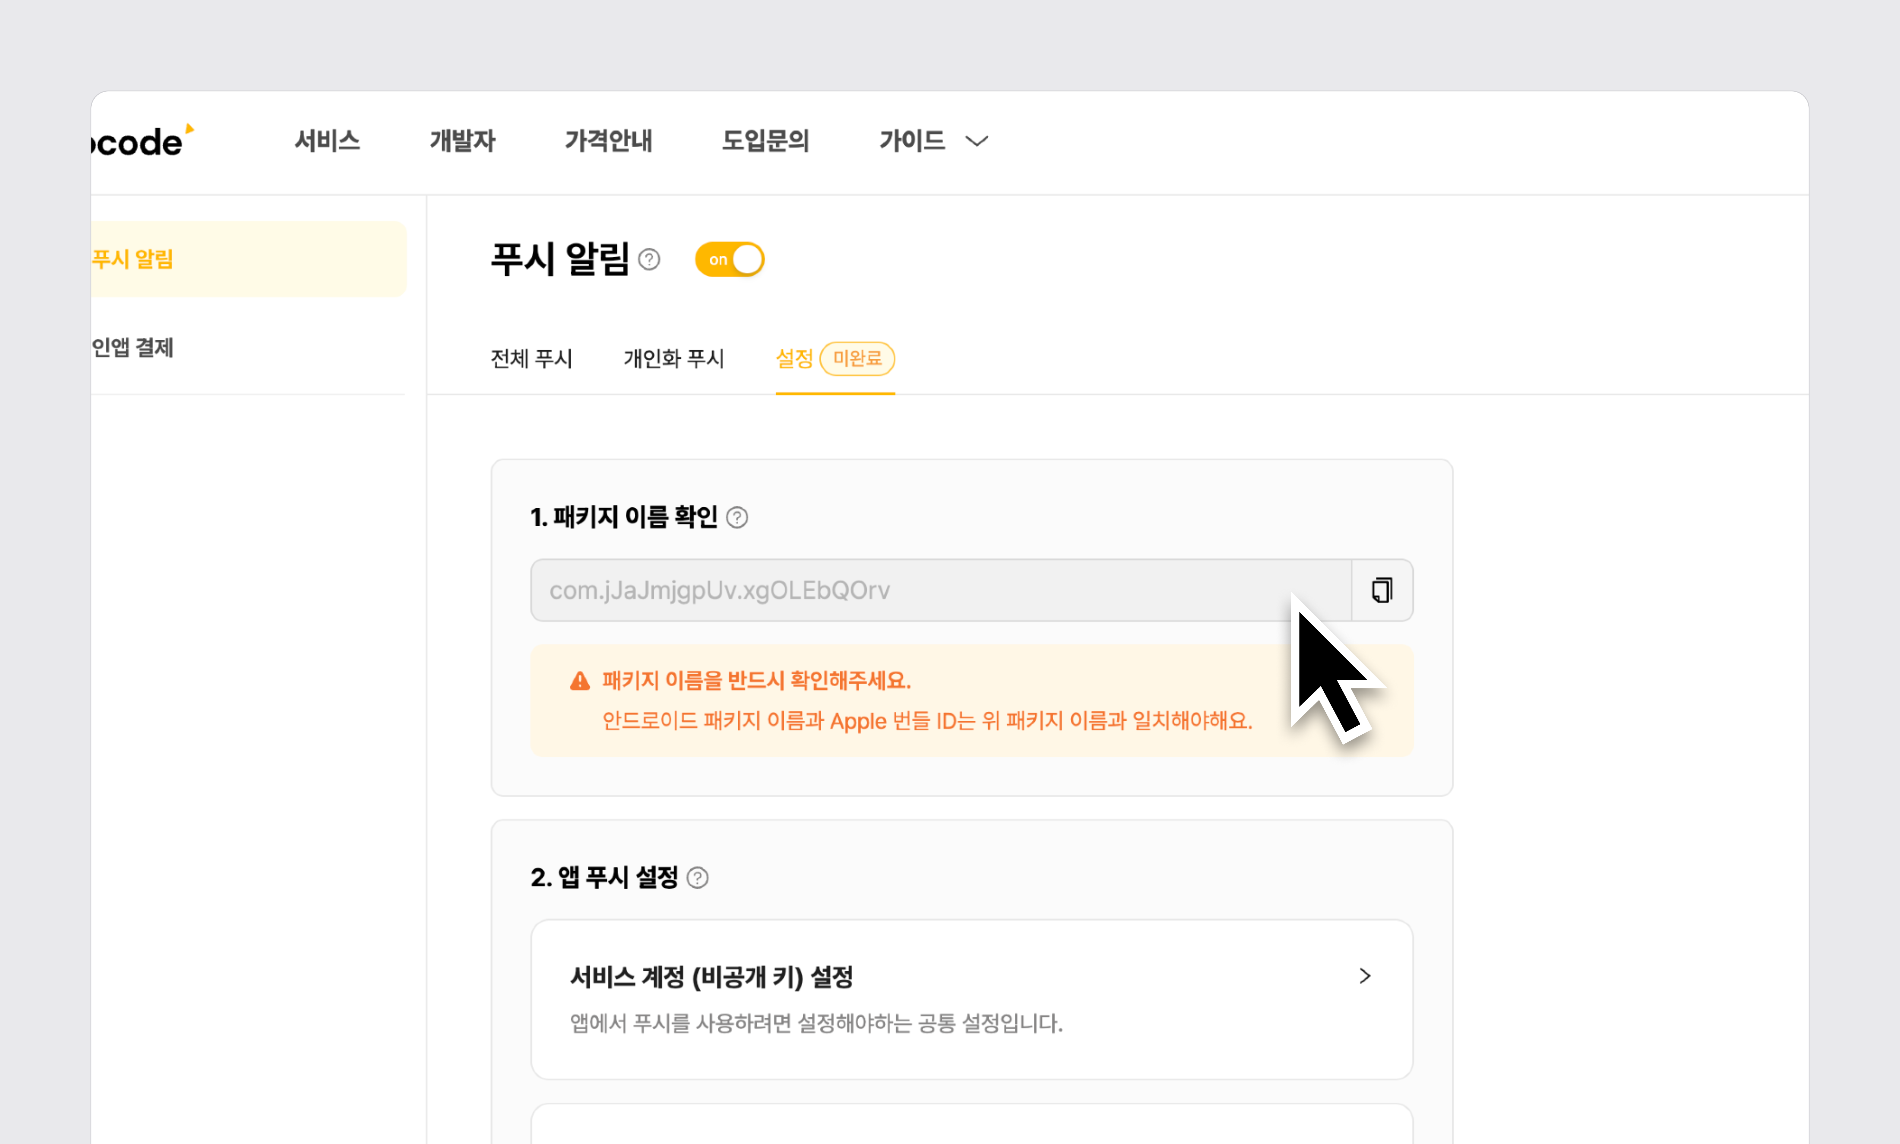Open help icon next to 푸시 알림 title
The height and width of the screenshot is (1144, 1900).
[x=650, y=260]
